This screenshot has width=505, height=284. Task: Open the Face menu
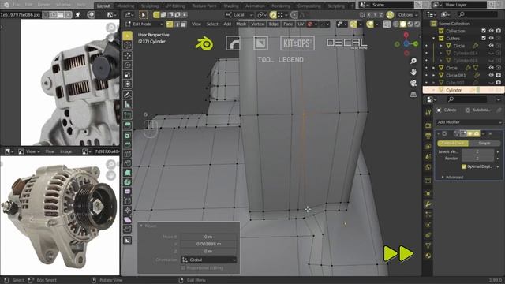tap(288, 24)
